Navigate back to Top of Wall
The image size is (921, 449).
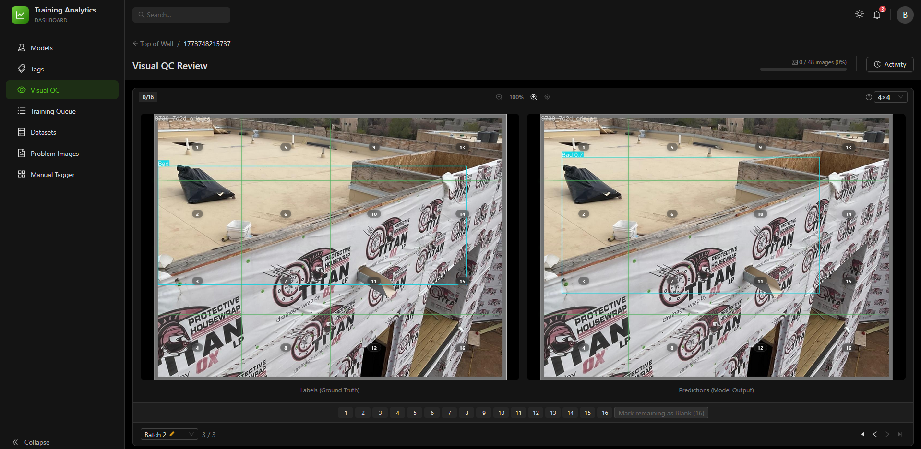pyautogui.click(x=156, y=44)
